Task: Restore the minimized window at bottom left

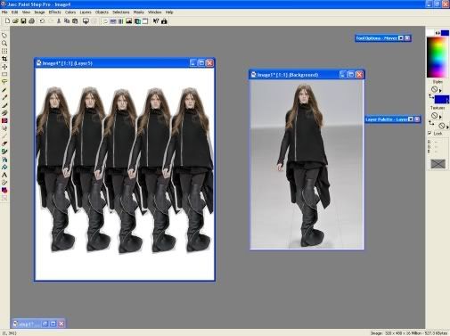Action: (45, 324)
